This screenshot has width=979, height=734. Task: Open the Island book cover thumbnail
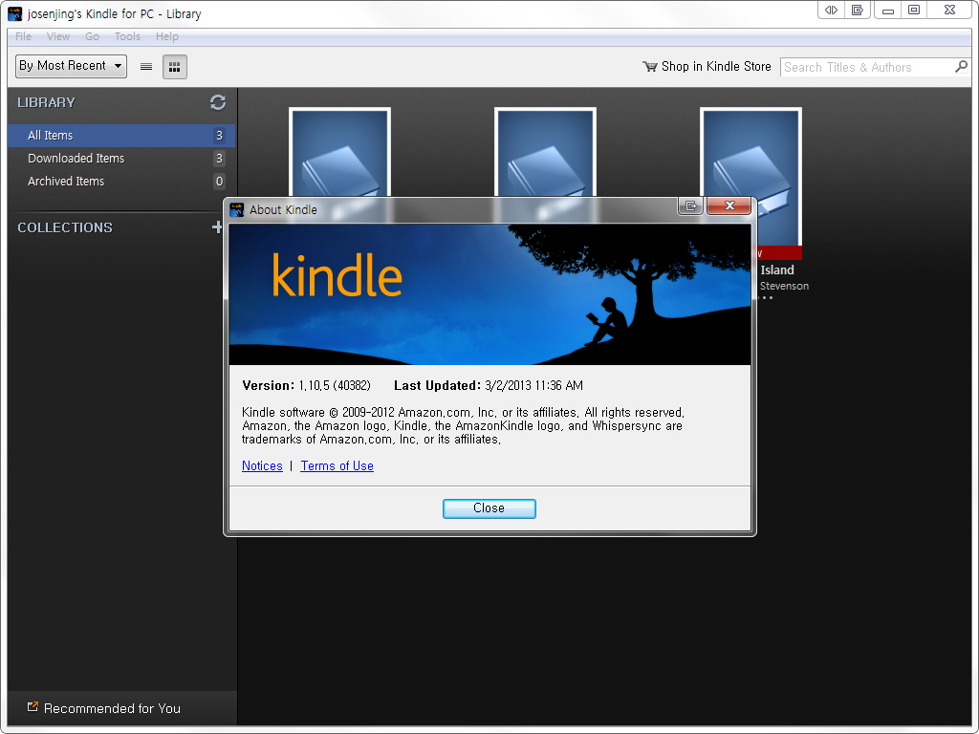point(753,152)
